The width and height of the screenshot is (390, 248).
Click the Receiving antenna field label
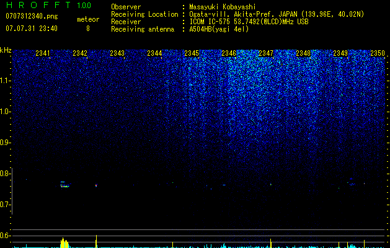(143, 29)
